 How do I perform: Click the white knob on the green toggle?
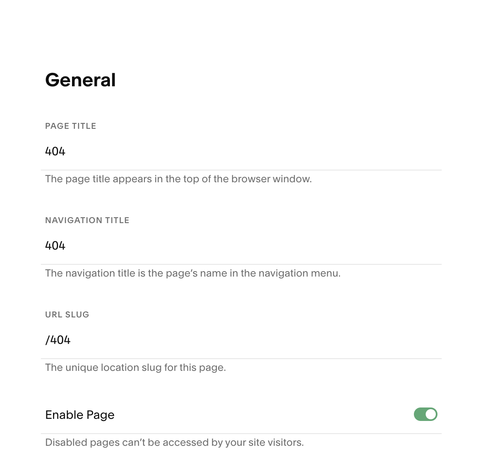pos(431,414)
